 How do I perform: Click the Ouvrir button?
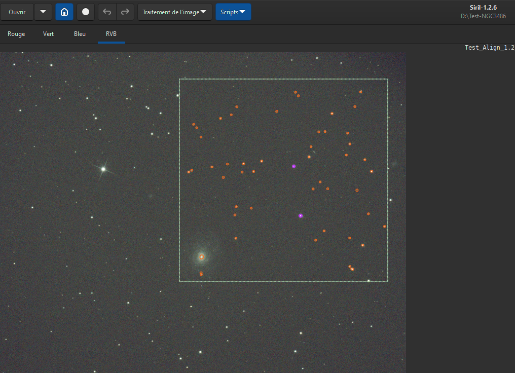(17, 12)
